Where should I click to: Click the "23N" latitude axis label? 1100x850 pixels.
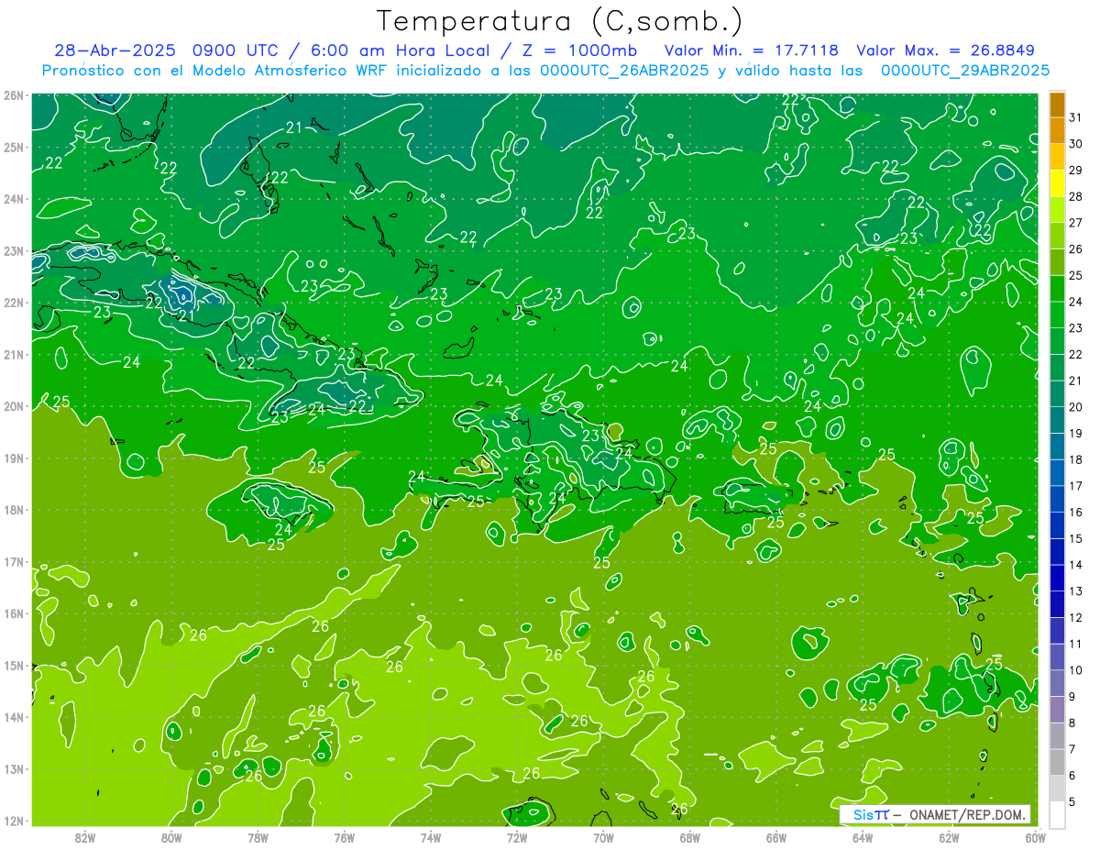(x=13, y=251)
